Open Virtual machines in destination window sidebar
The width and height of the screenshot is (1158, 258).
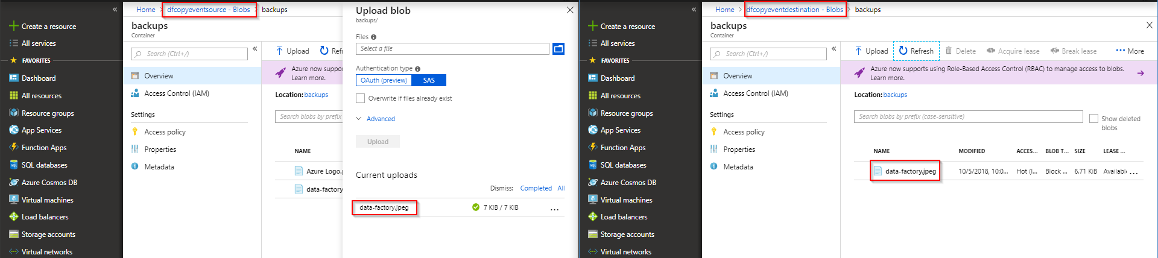tap(620, 200)
